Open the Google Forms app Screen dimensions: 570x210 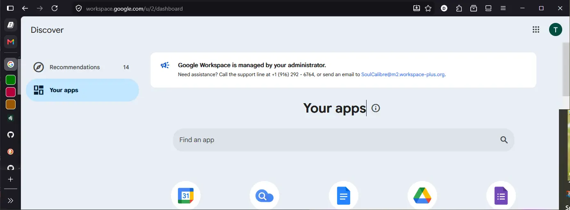pyautogui.click(x=501, y=196)
